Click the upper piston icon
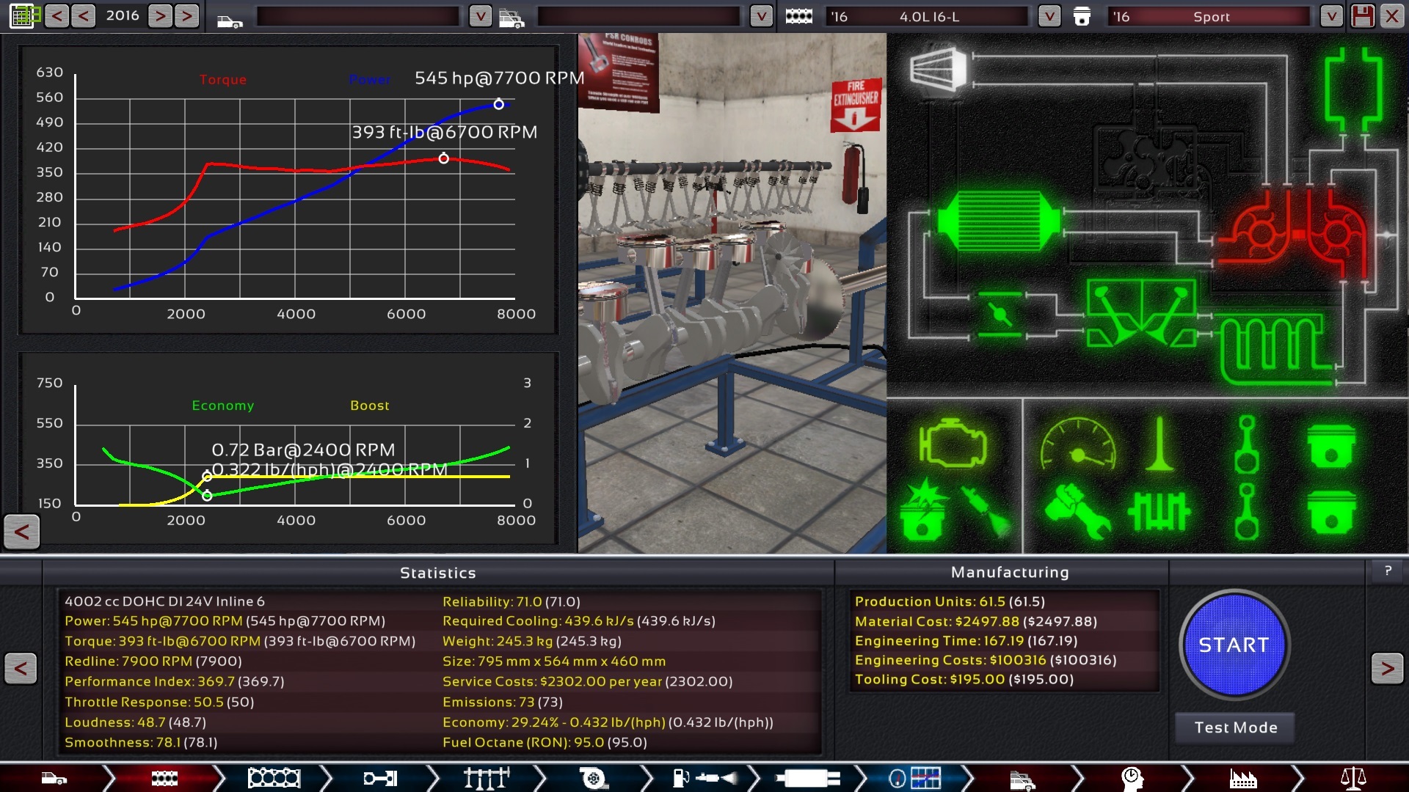Image resolution: width=1409 pixels, height=792 pixels. (x=1330, y=445)
